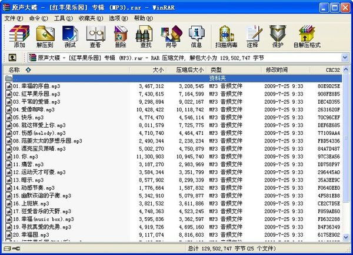Sort by CRC32 column header
353x255 pixels.
point(326,70)
